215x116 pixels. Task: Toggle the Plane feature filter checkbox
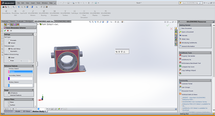coord(9,102)
